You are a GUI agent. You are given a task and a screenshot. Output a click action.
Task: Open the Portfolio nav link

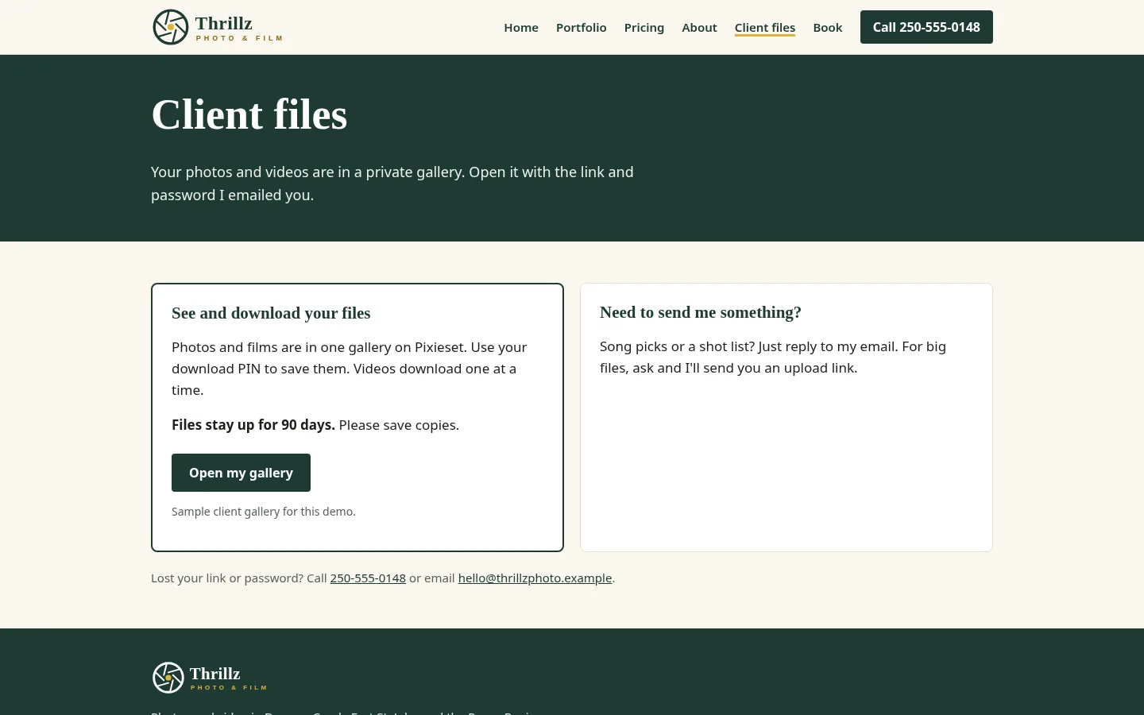click(x=582, y=27)
